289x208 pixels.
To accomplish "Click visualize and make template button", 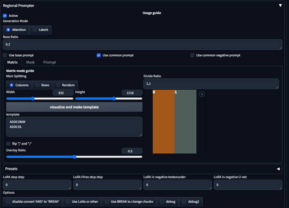I will pos(74,107).
